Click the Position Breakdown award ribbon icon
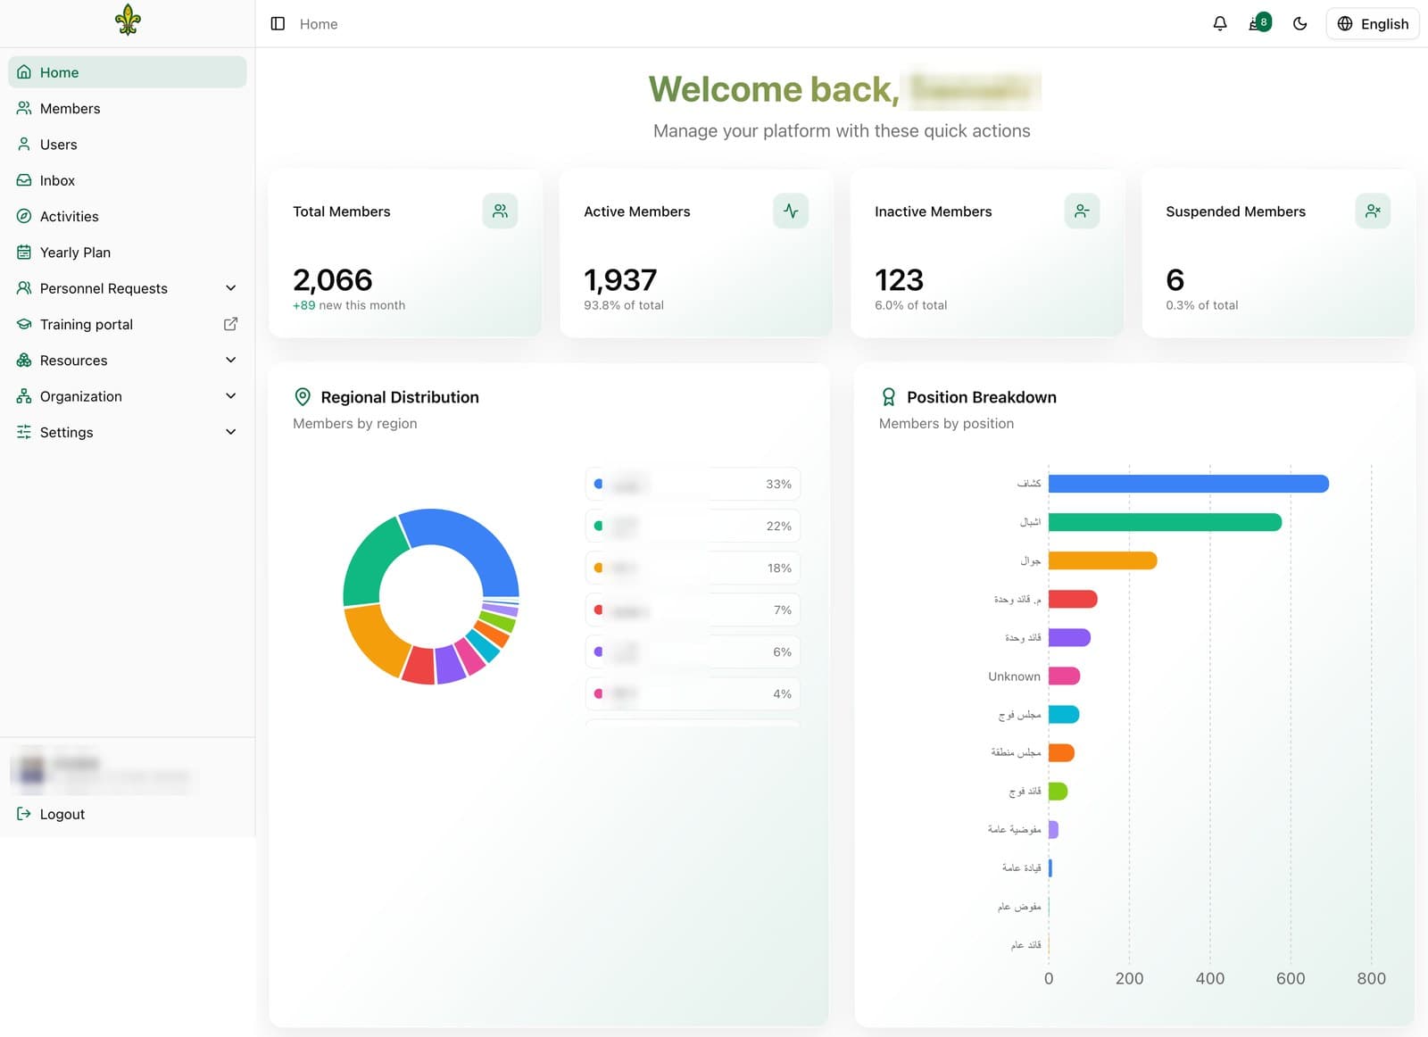Viewport: 1428px width, 1037px height. point(888,397)
